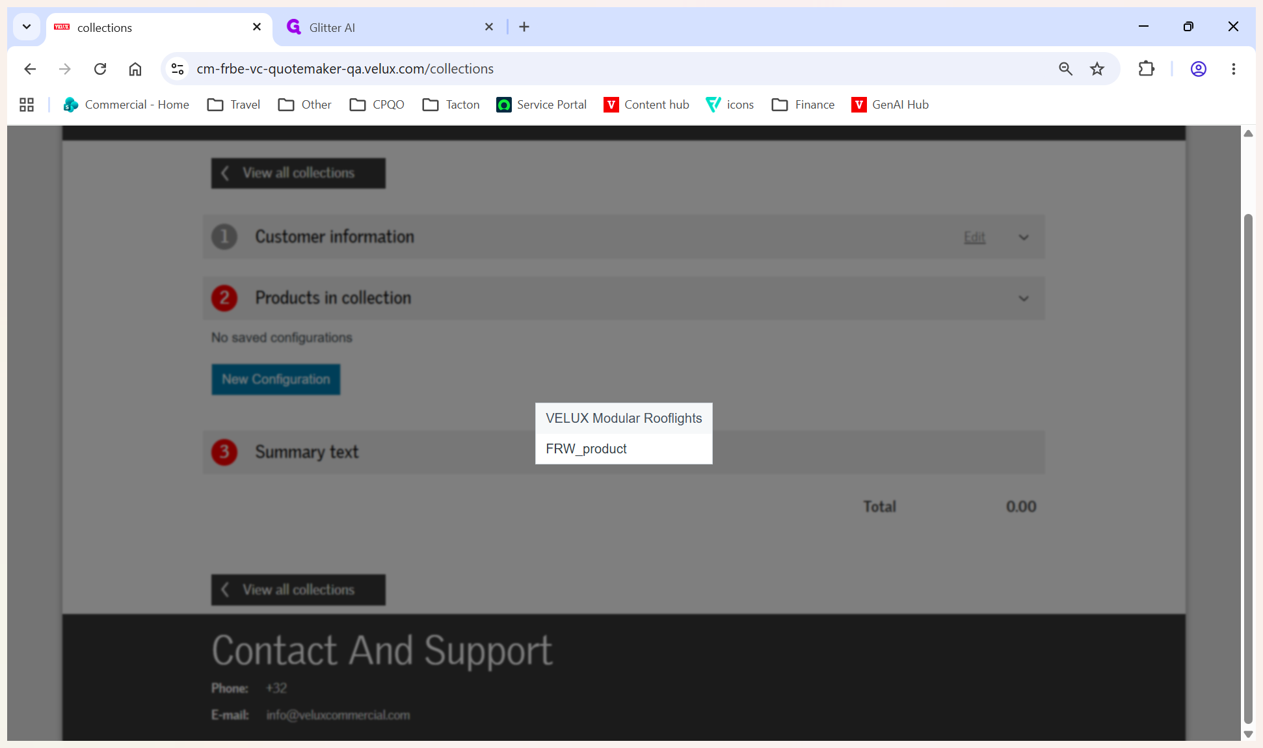This screenshot has width=1263, height=748.
Task: Close the Glitter AI tab
Action: 489,27
